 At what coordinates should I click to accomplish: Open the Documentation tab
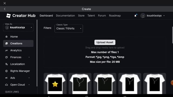(65, 16)
